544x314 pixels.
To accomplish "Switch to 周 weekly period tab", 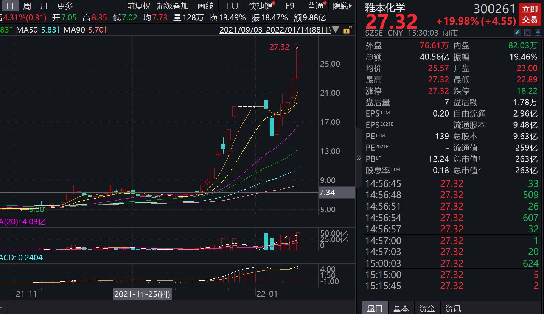I will (x=27, y=6).
